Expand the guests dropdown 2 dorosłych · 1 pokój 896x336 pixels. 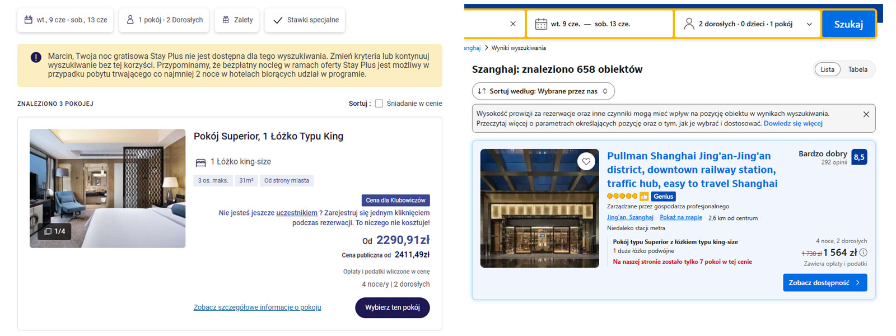pyautogui.click(x=748, y=24)
